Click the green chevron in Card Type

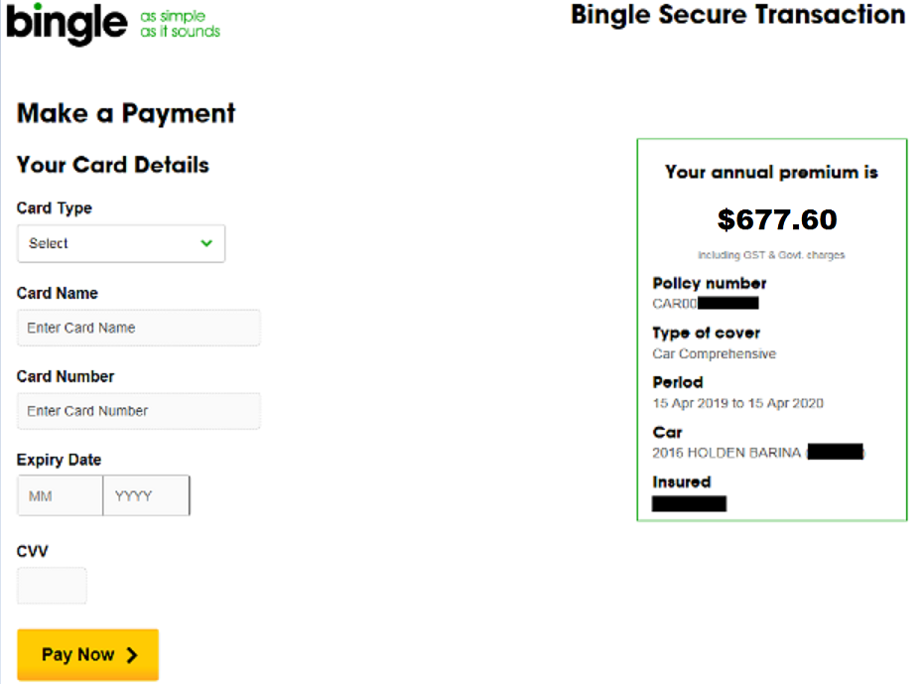click(x=206, y=243)
